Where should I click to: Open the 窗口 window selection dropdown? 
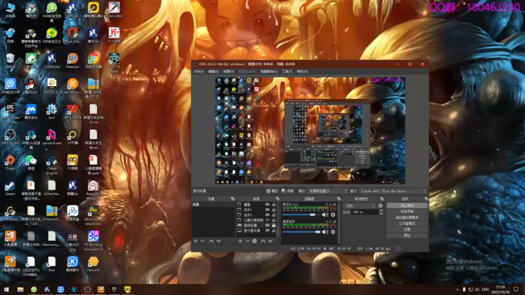[x=393, y=191]
